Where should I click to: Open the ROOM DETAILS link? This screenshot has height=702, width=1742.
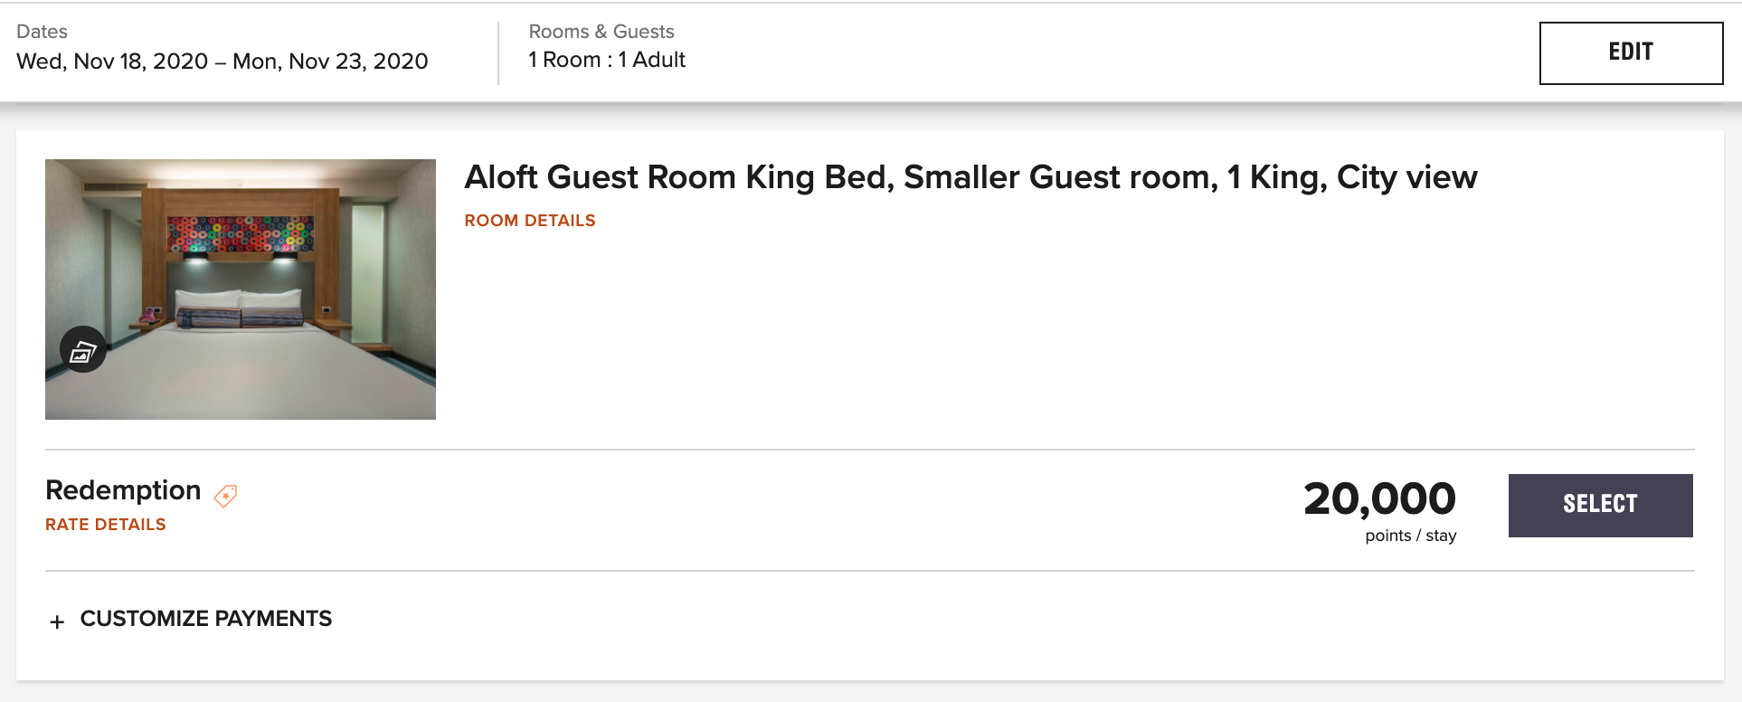530,221
